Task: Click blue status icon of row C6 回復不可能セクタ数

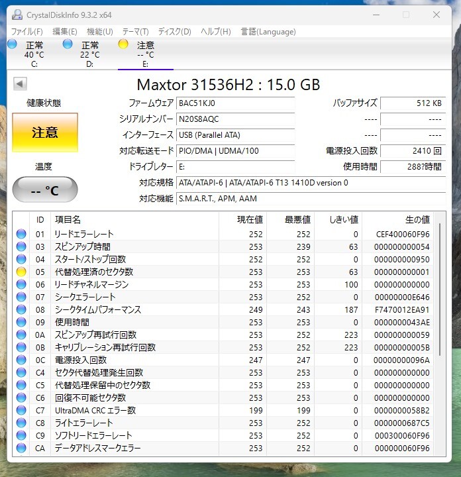Action: [21, 397]
